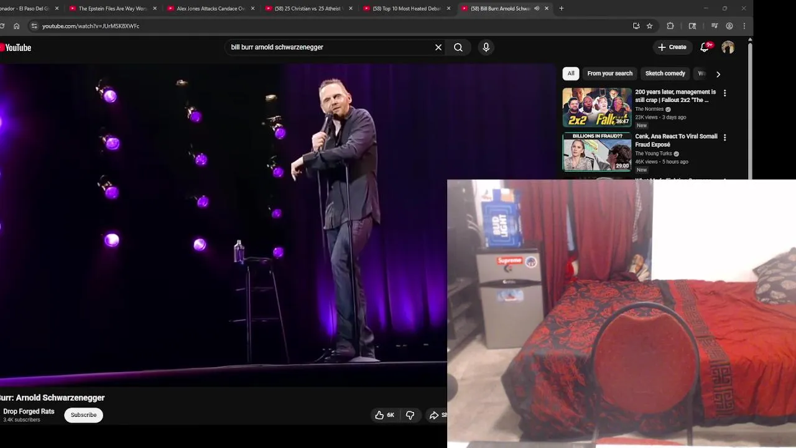The height and width of the screenshot is (448, 796).
Task: Switch to The Epstein Files tab
Action: click(112, 9)
